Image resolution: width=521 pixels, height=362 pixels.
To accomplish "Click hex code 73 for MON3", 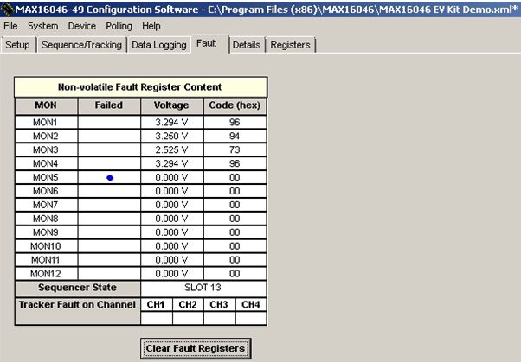I will [235, 150].
